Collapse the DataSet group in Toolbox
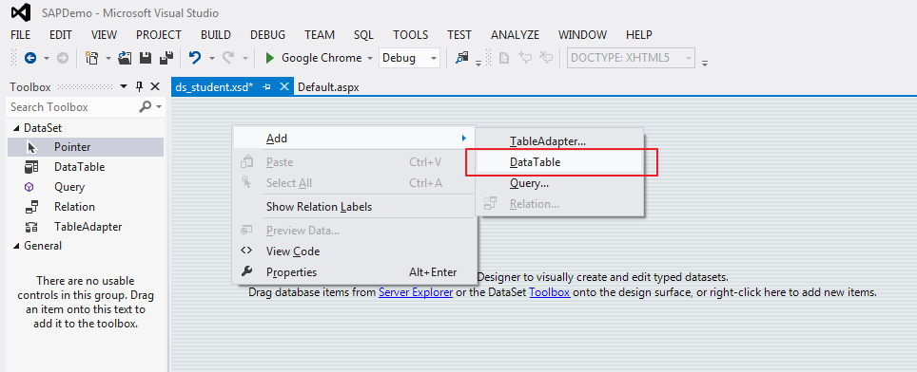Viewport: 917px width, 372px height. [x=15, y=128]
